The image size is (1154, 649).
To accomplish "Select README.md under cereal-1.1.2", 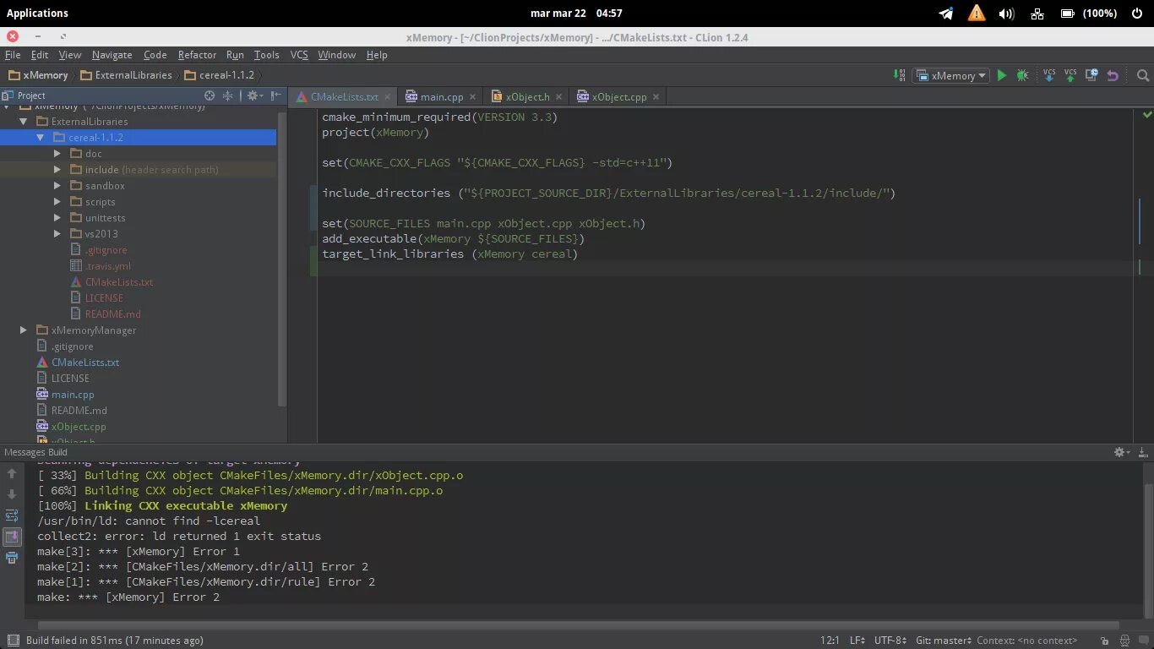I will (x=112, y=314).
